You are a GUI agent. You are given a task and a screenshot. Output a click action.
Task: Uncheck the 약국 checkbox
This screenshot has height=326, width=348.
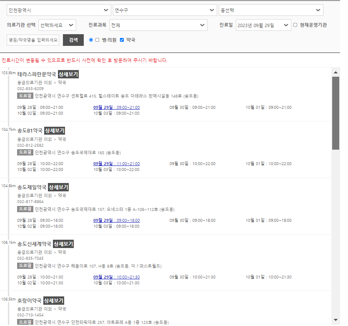tap(122, 40)
